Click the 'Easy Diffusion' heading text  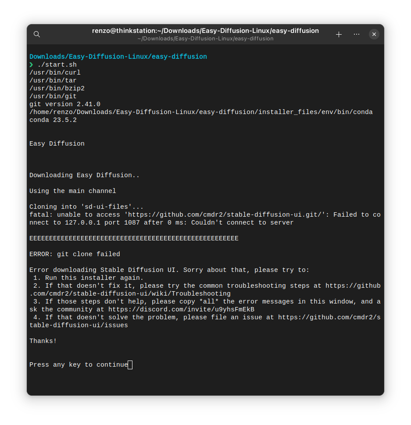[x=57, y=143]
